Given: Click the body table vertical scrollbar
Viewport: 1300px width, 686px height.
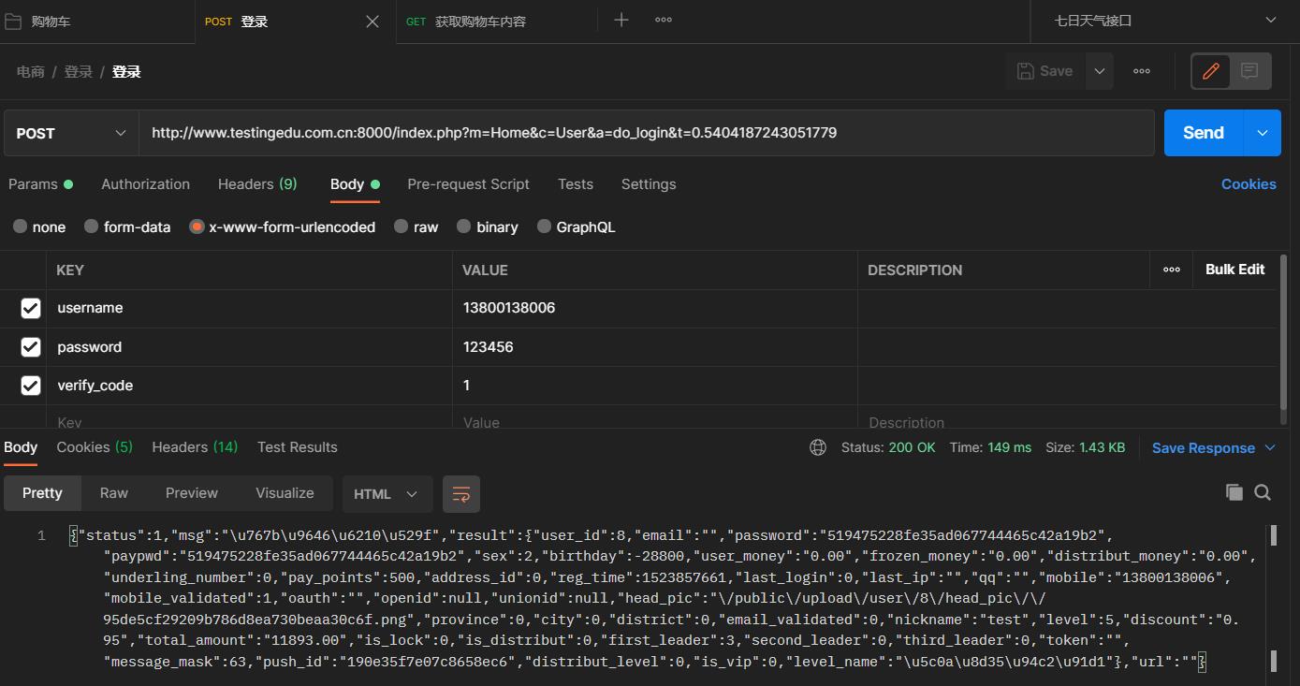Looking at the screenshot, I should 1283,330.
